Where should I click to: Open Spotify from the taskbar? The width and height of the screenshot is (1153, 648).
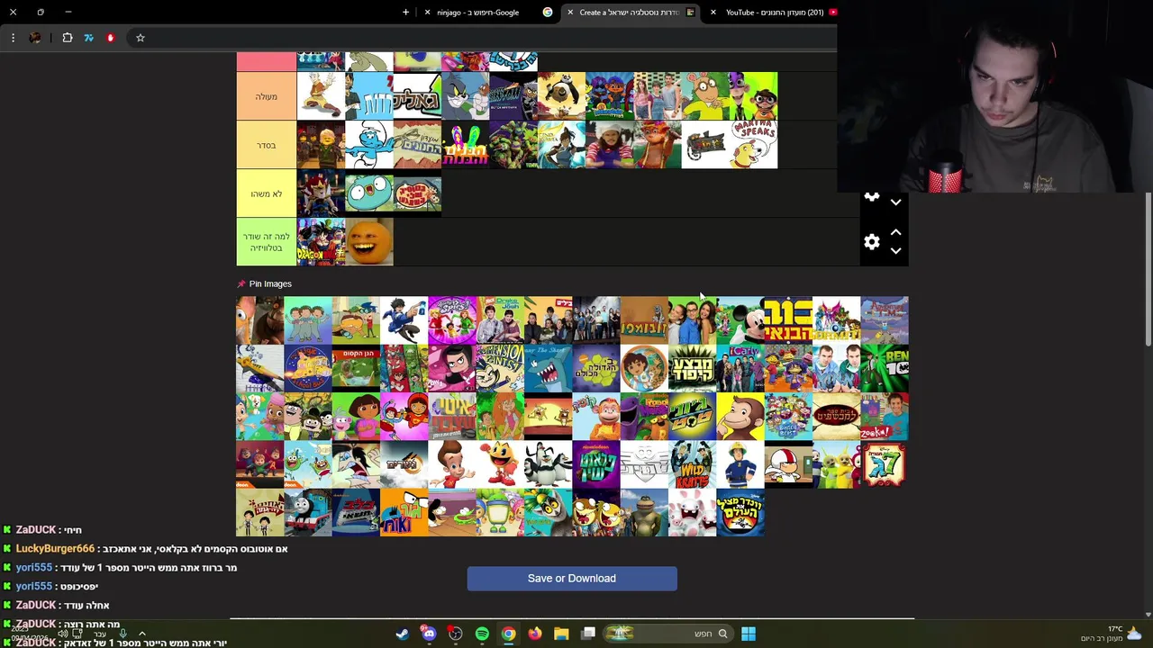coord(482,634)
